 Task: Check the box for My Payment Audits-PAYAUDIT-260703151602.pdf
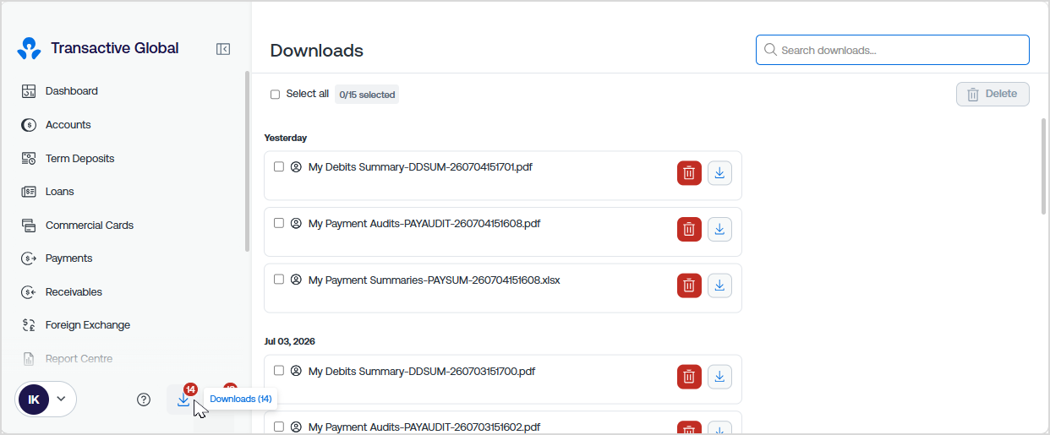pyautogui.click(x=279, y=427)
